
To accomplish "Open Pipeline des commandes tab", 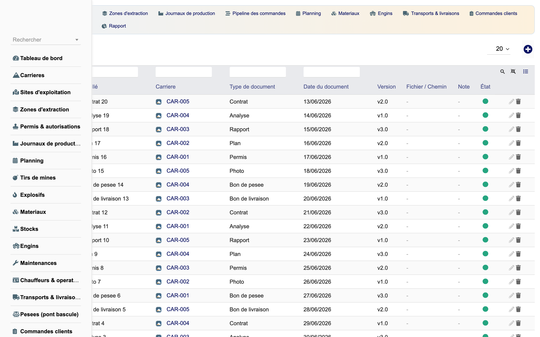I will click(256, 13).
